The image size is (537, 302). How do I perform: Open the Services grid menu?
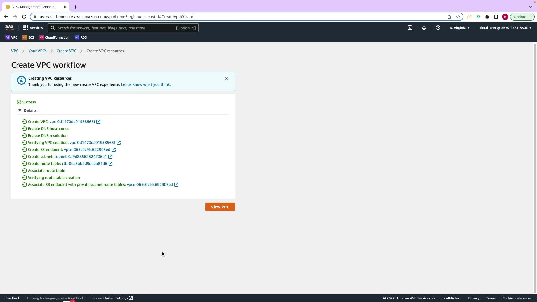click(x=33, y=28)
